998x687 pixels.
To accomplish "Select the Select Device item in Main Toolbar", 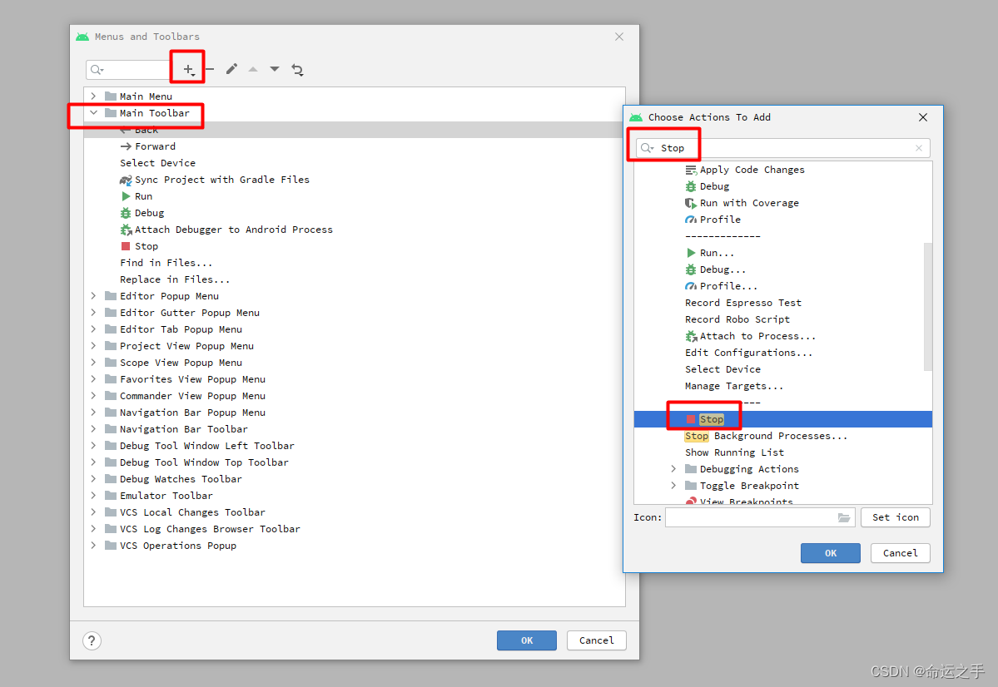I will click(x=158, y=163).
